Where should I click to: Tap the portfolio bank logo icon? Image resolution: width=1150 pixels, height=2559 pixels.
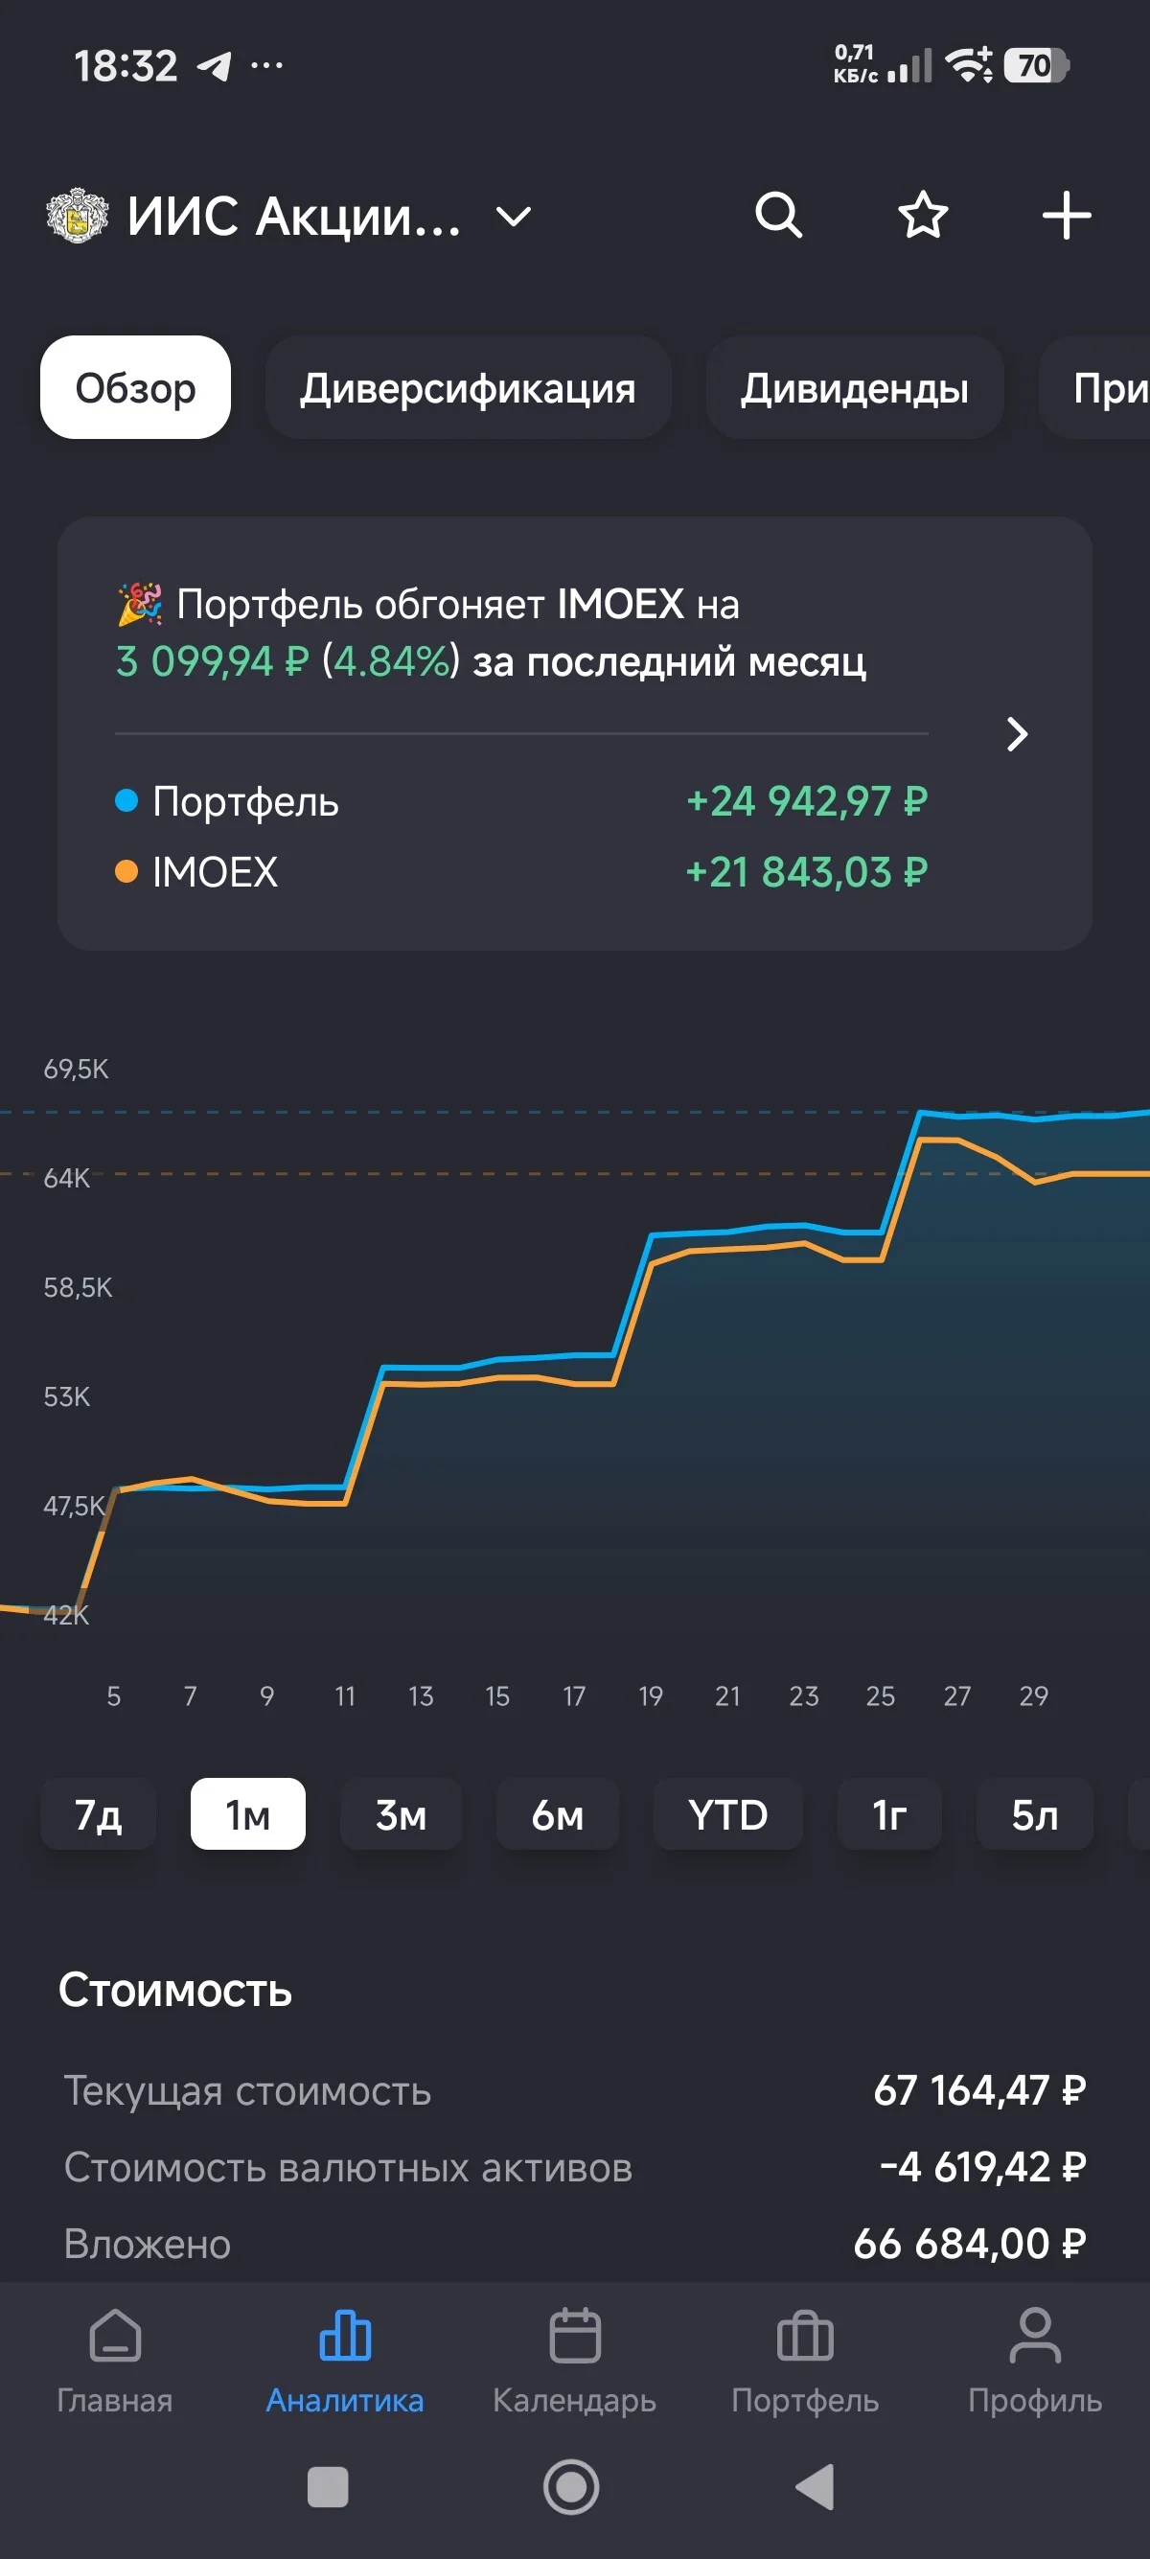coord(78,216)
